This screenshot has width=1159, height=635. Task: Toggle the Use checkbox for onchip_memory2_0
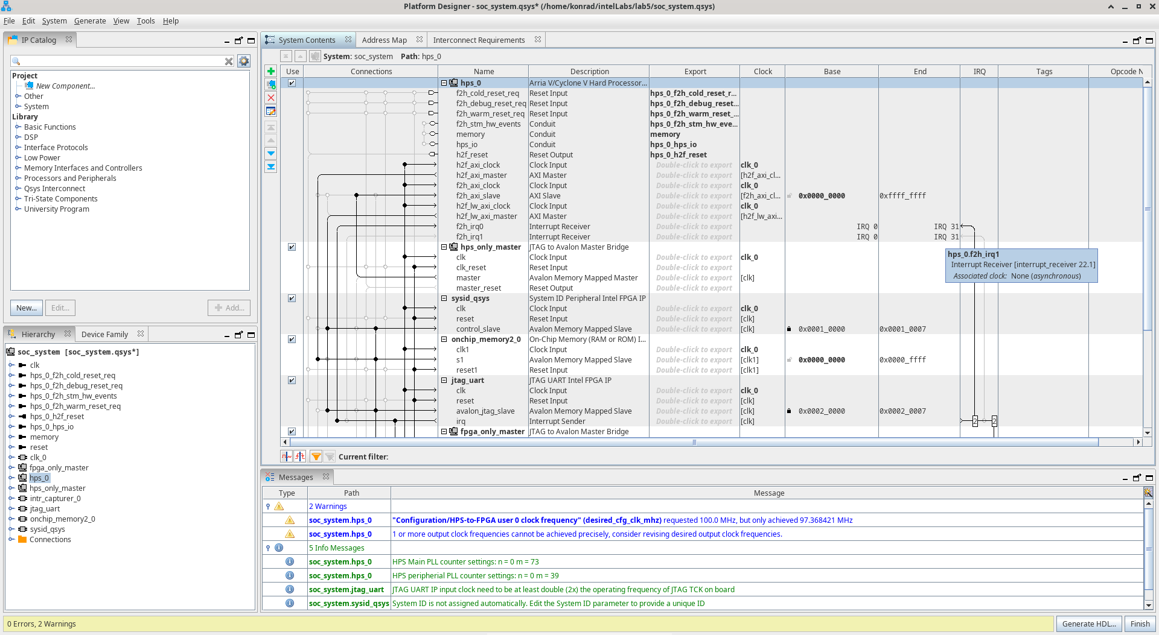pos(292,340)
